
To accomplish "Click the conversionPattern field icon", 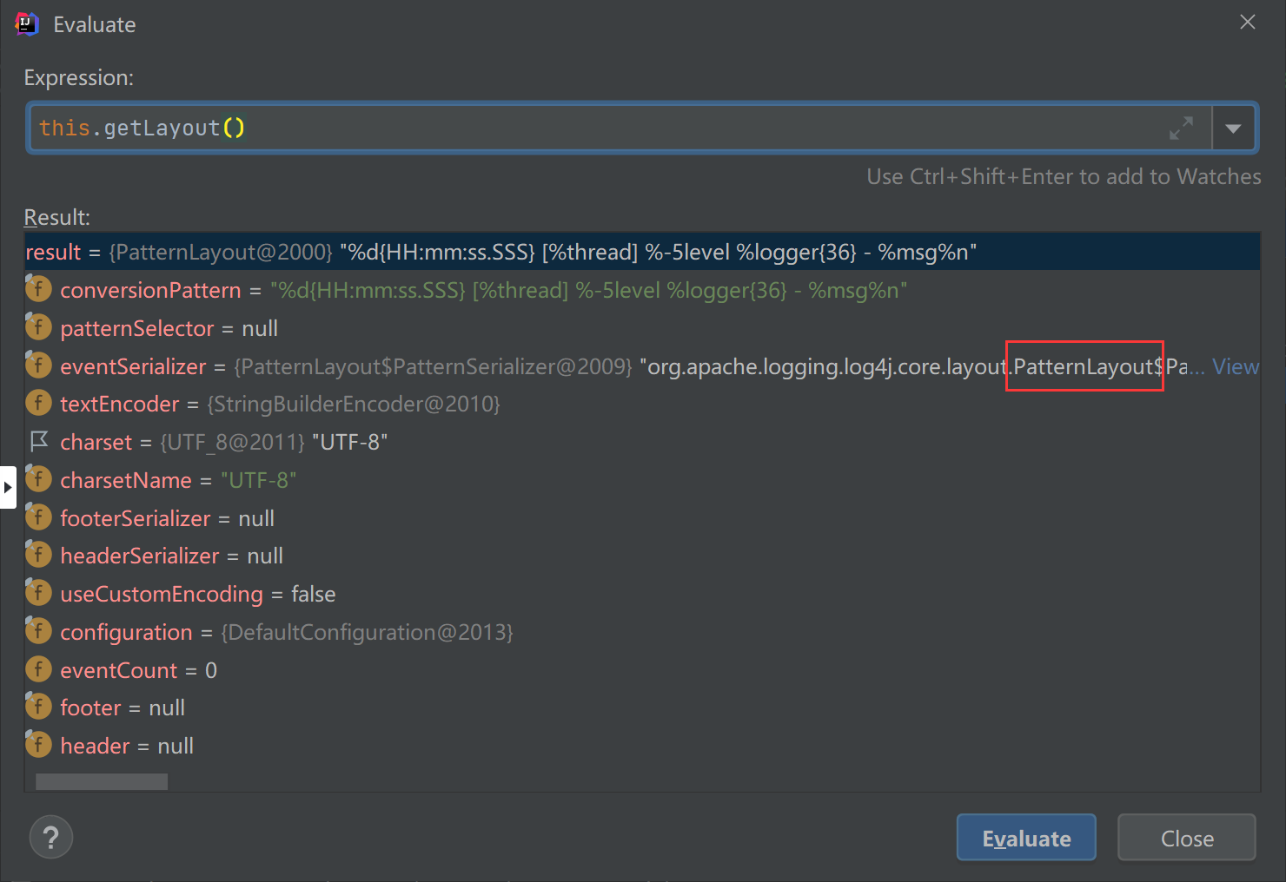I will click(x=38, y=289).
